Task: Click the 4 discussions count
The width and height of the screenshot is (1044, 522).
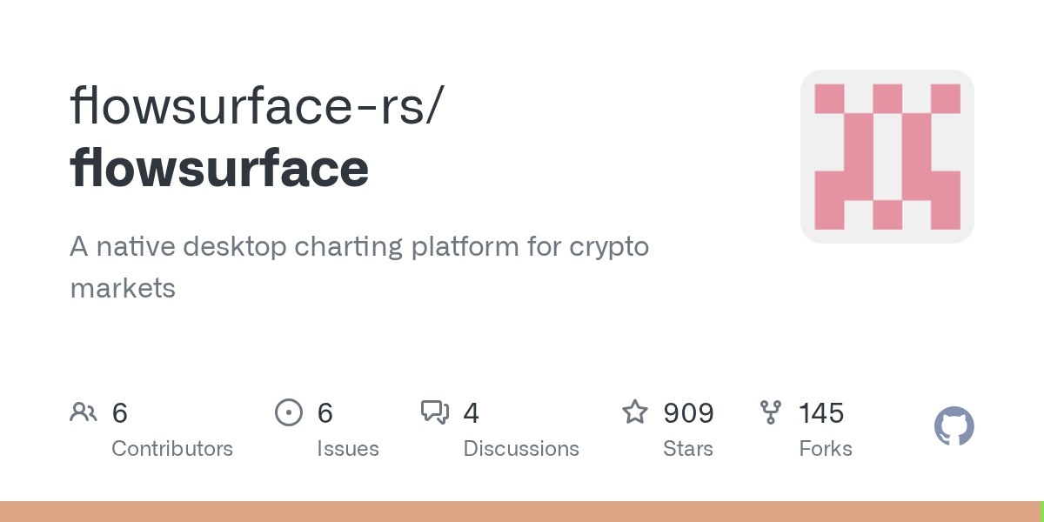Action: [471, 412]
